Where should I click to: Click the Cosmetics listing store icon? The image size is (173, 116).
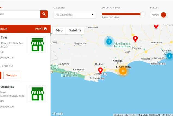point(37,94)
